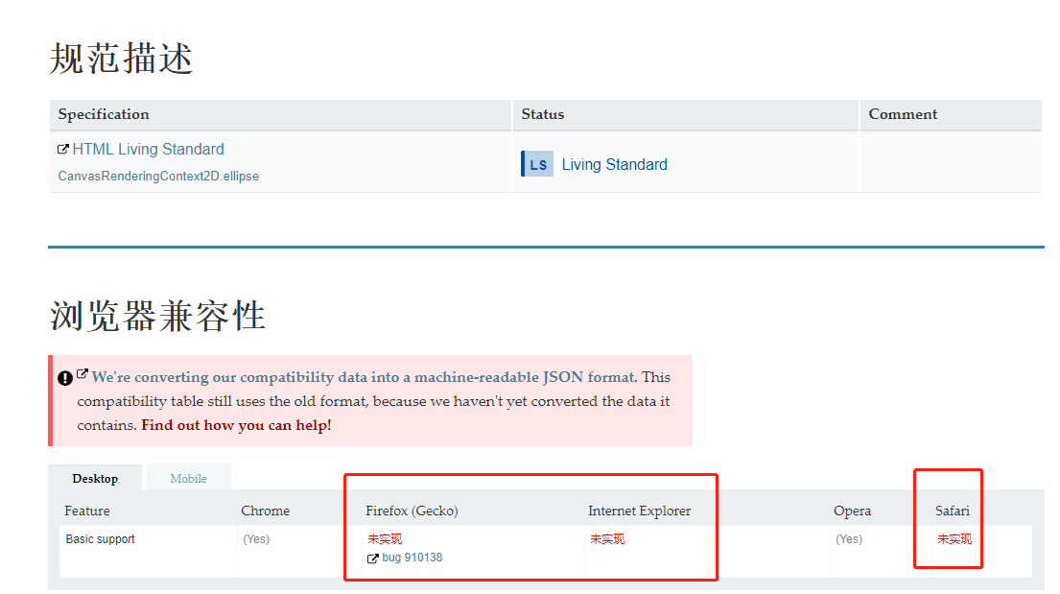
Task: Click the Feature column header
Action: pos(86,511)
